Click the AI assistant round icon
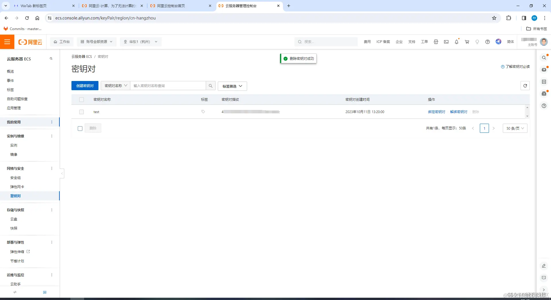Viewport: 551px width, 300px height. (498, 42)
